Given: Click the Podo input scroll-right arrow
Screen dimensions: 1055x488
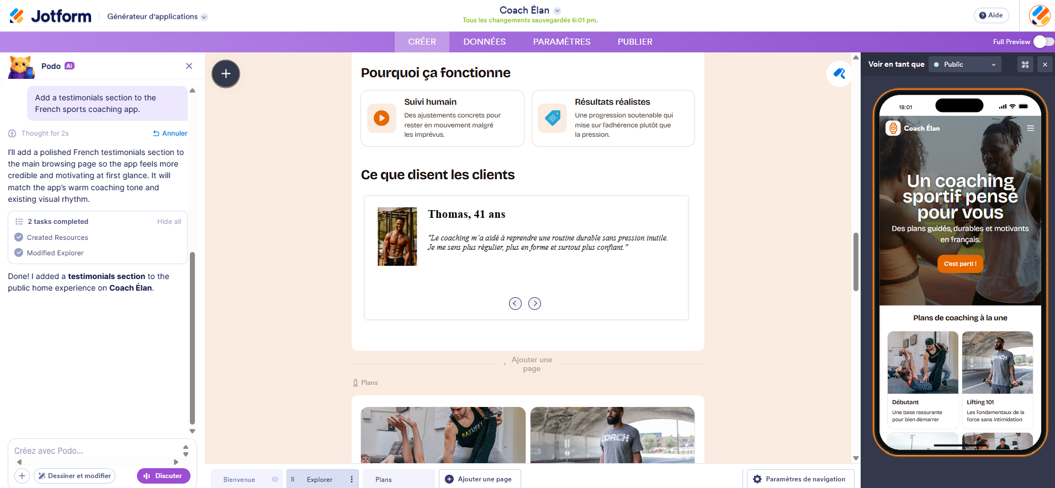Looking at the screenshot, I should click(x=176, y=462).
